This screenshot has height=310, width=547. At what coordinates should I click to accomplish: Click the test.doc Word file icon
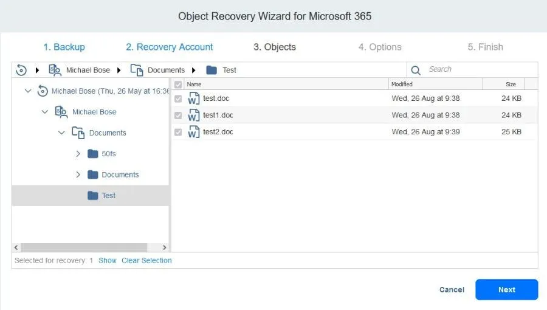194,98
